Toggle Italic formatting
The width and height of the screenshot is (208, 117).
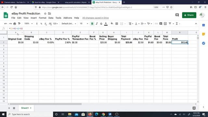(x=97, y=24)
